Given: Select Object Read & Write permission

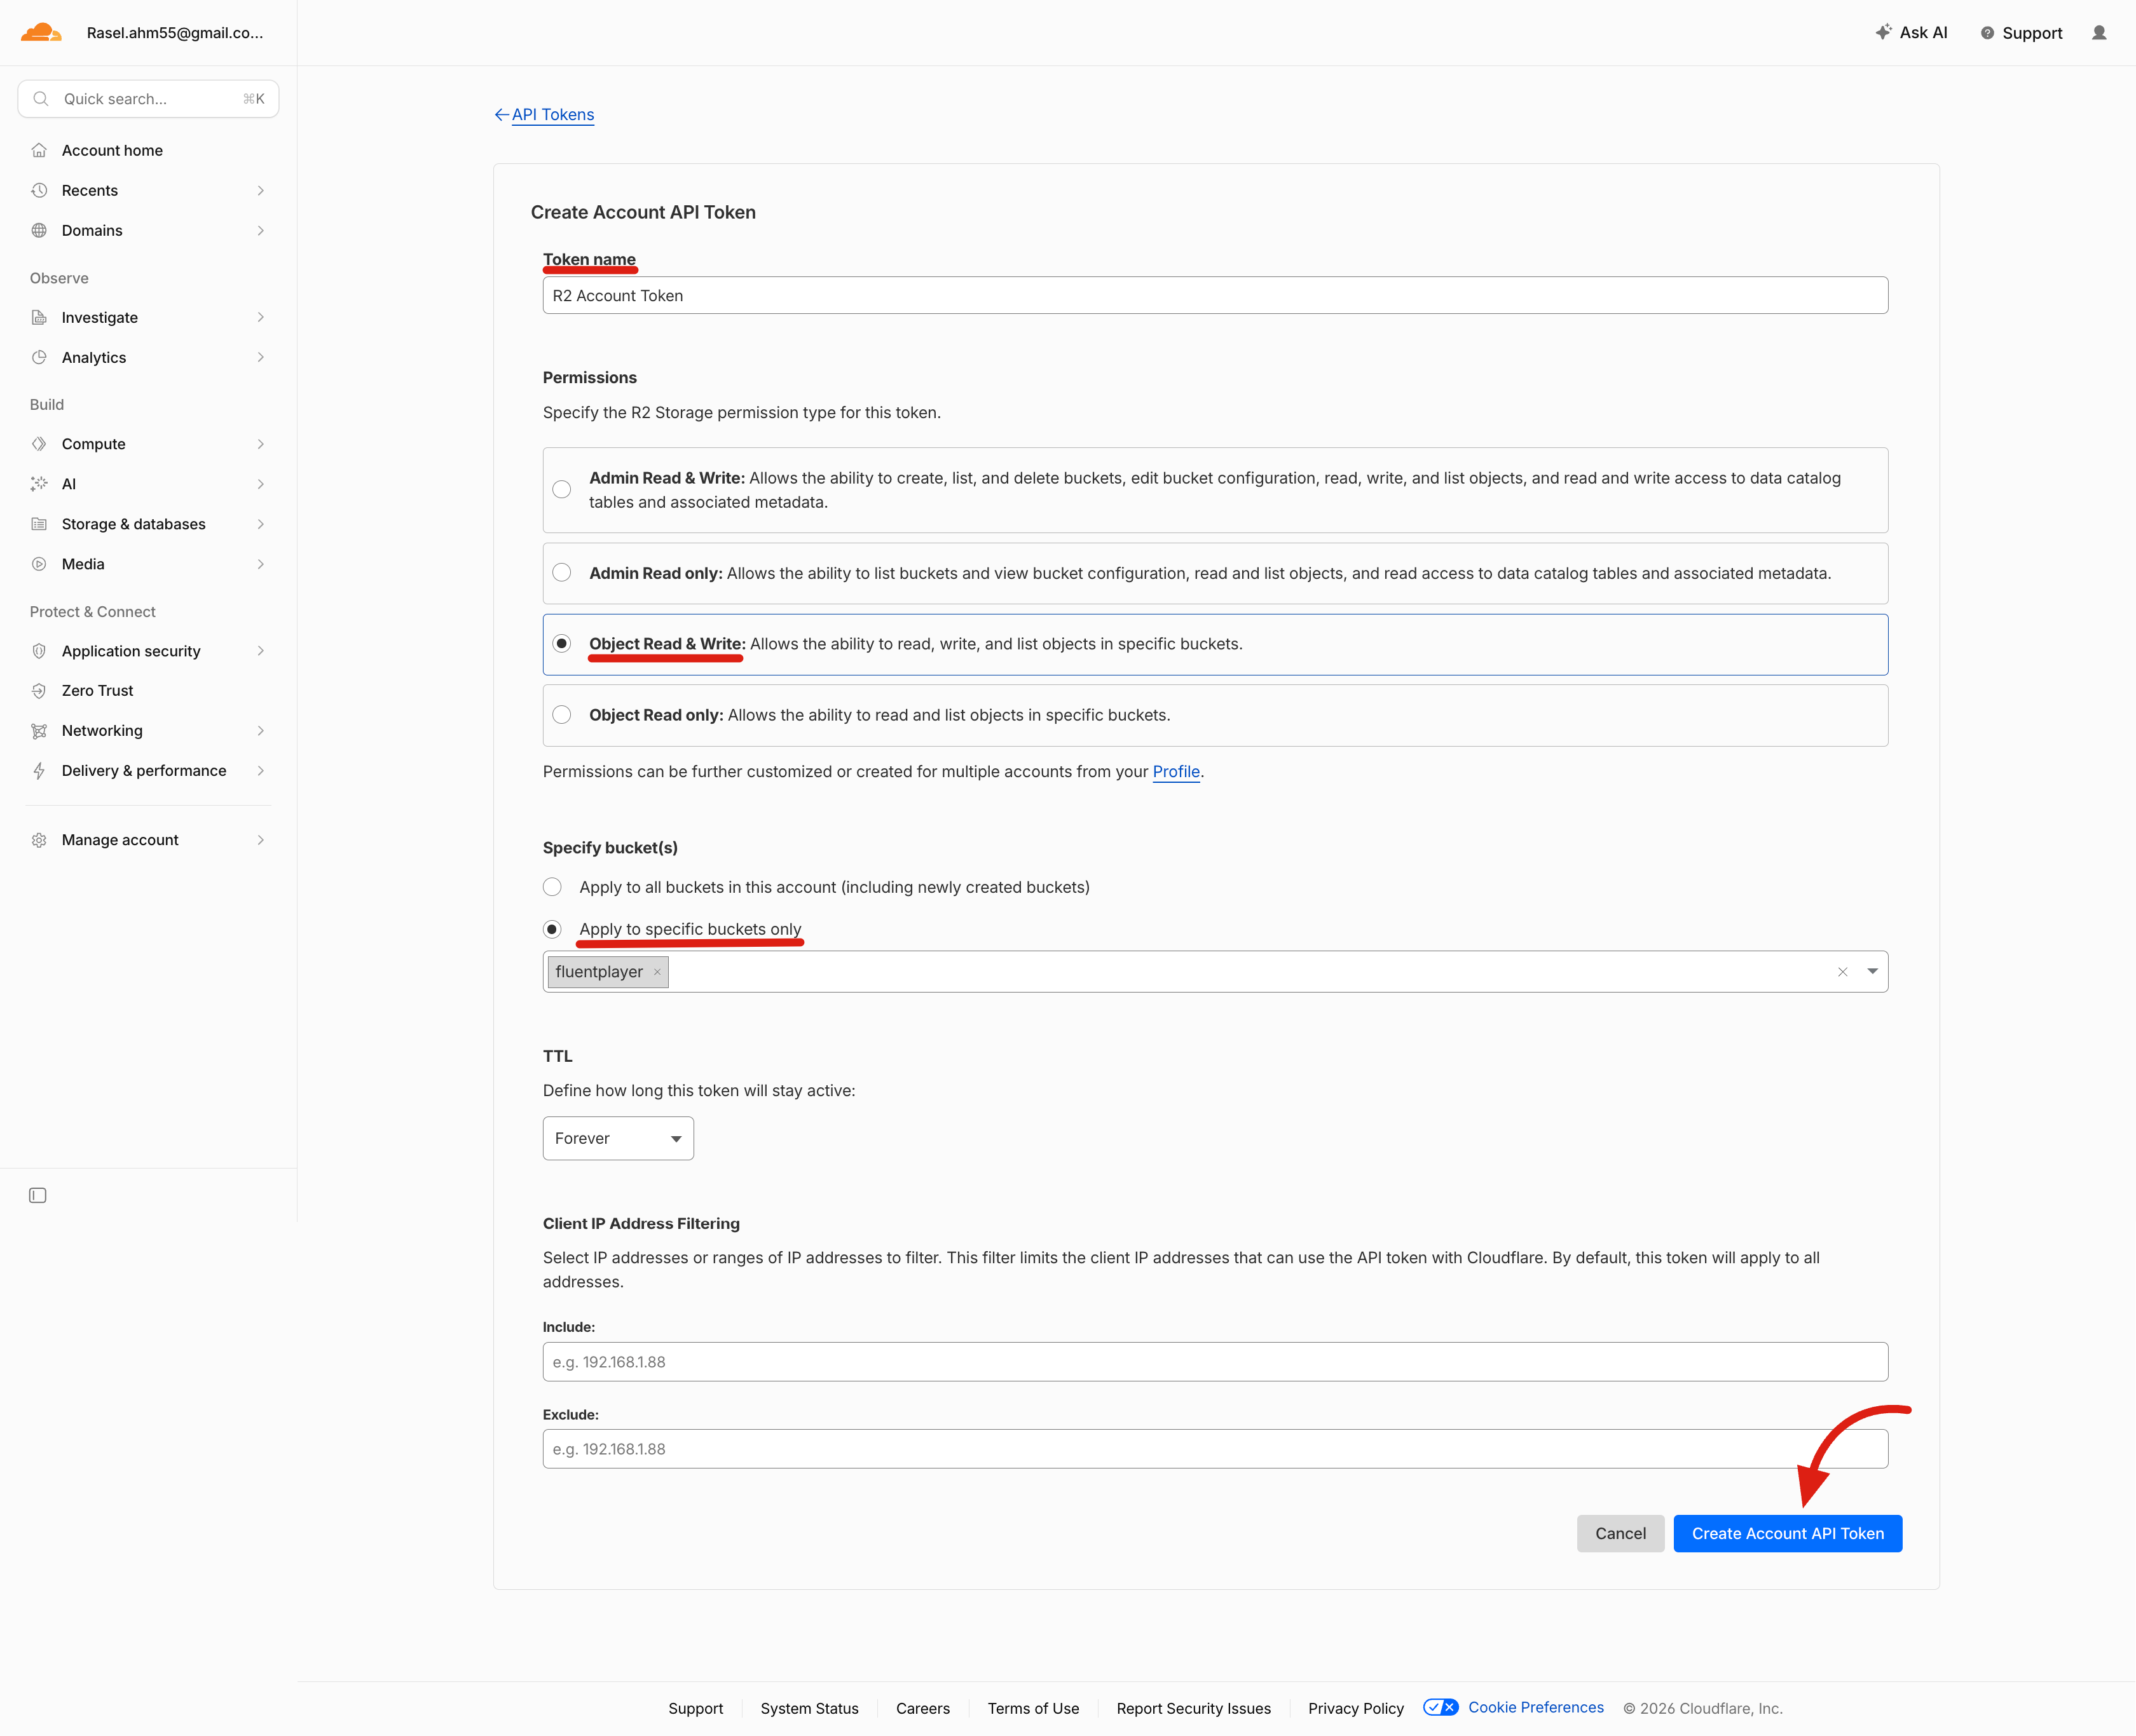Looking at the screenshot, I should 562,644.
